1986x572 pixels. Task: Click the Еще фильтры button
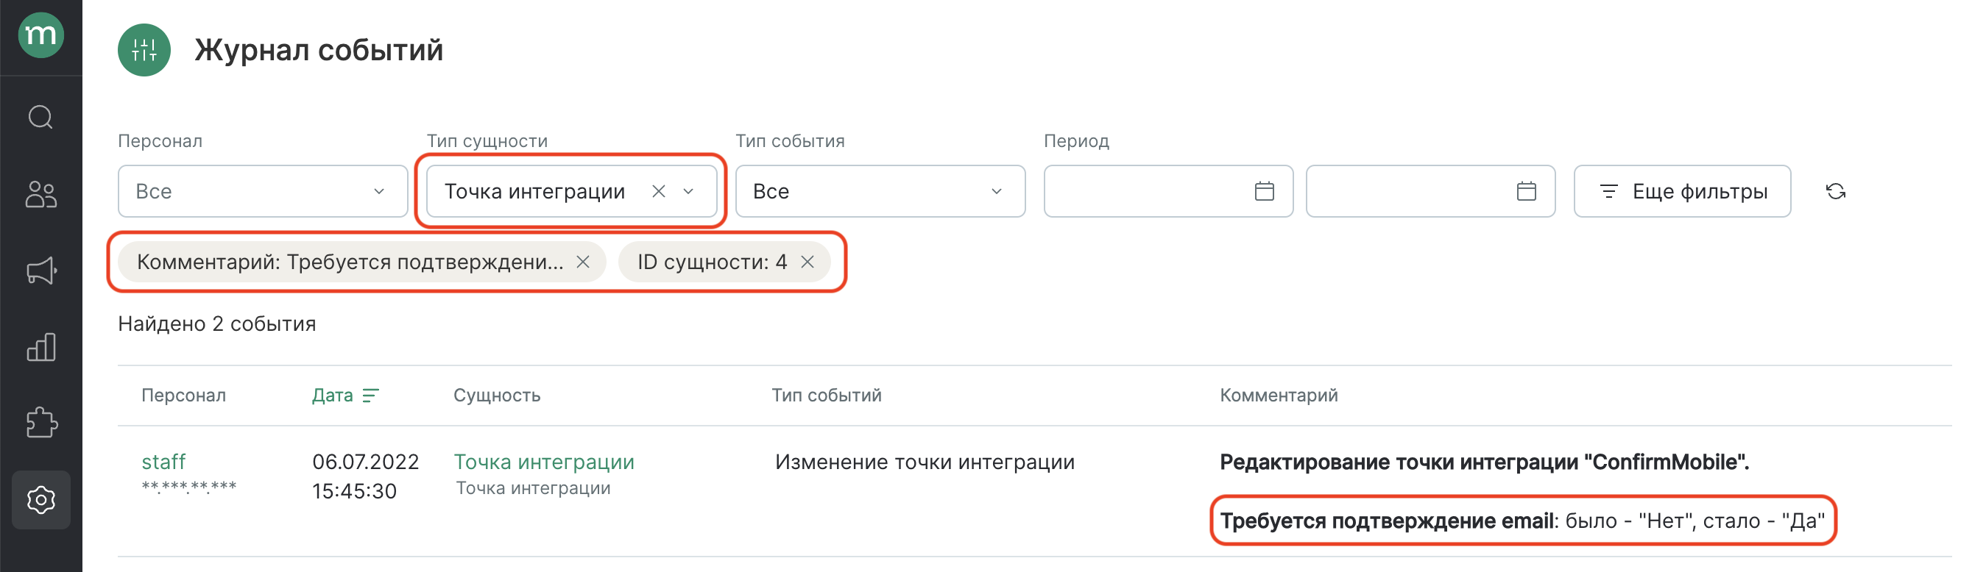coord(1681,191)
